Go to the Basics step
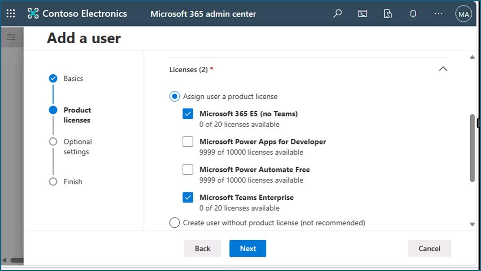481x271 pixels. pyautogui.click(x=73, y=79)
